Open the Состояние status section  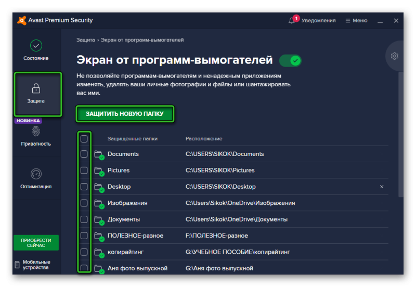36,50
